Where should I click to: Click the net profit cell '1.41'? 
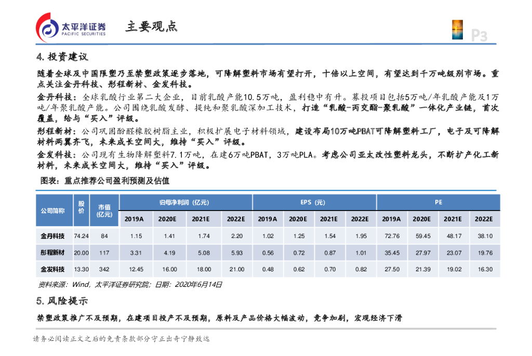[169, 236]
